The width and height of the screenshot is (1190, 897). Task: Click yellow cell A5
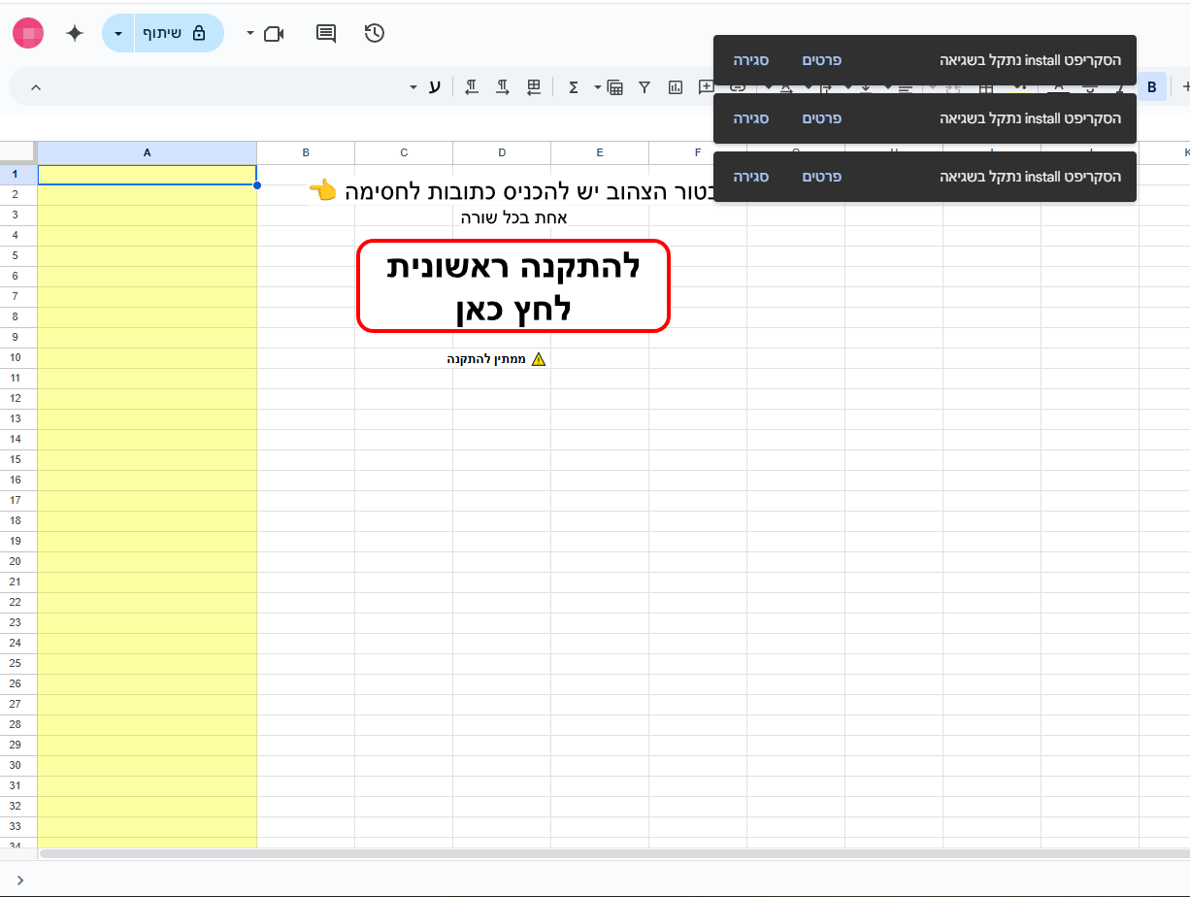tap(148, 256)
